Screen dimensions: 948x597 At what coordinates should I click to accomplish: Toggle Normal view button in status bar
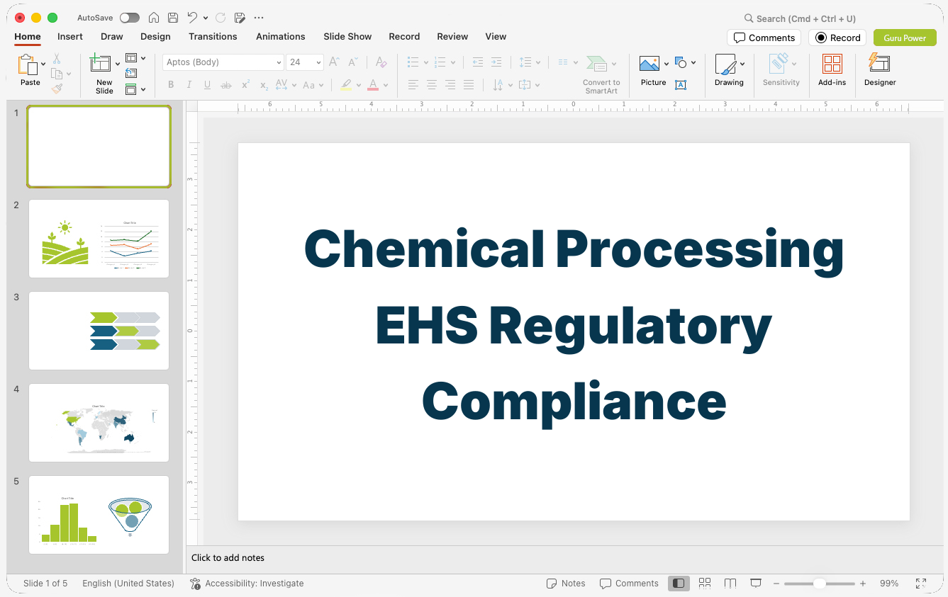point(679,584)
